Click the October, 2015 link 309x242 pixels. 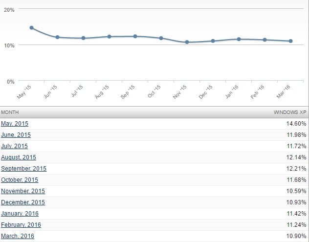[20, 180]
